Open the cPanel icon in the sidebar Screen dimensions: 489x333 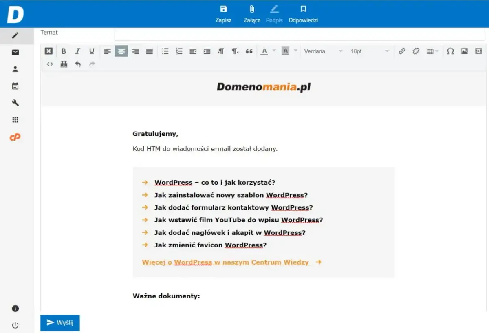coord(15,137)
